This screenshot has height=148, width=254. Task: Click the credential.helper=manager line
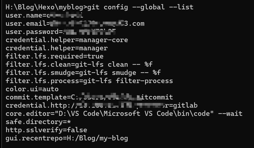click(57, 48)
